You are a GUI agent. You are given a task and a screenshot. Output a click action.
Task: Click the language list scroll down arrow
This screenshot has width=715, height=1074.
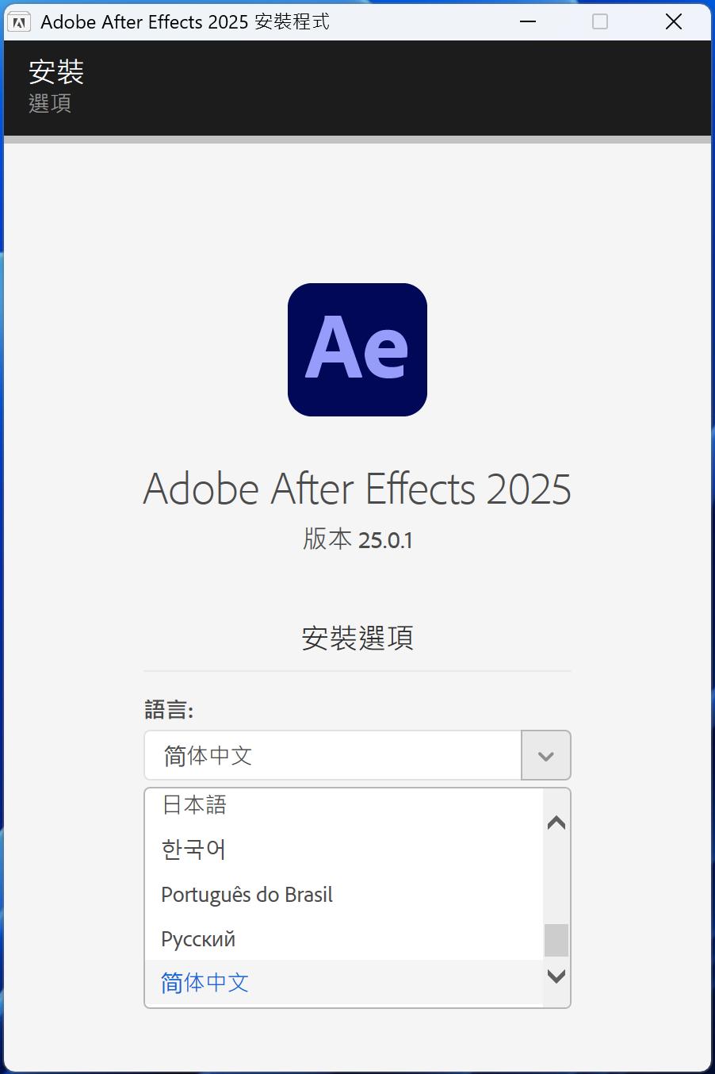556,976
